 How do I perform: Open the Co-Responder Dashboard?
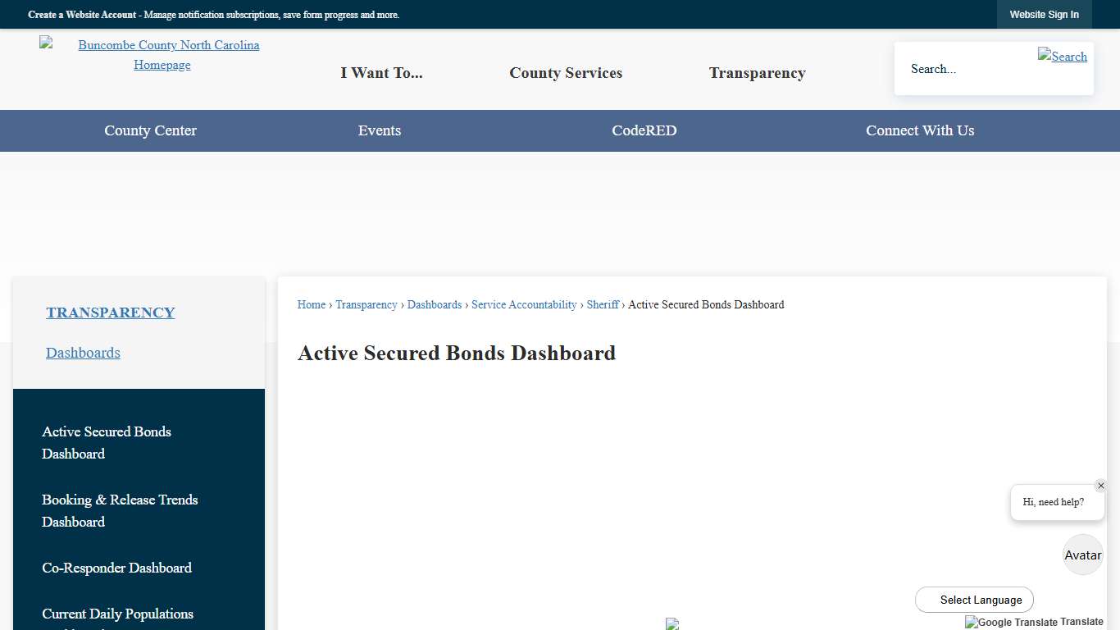pos(116,568)
